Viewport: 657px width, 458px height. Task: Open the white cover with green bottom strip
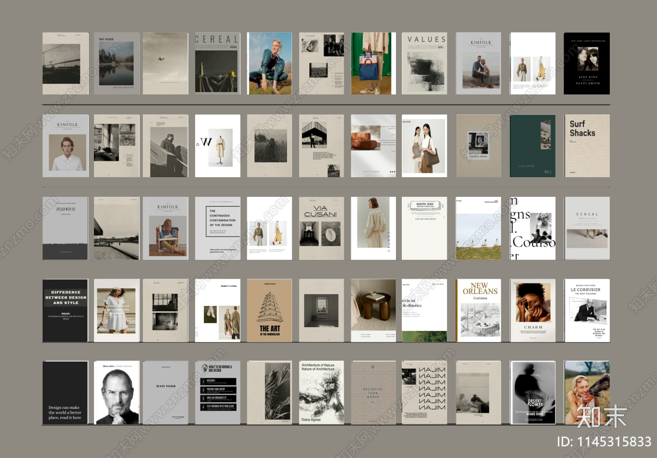click(x=424, y=310)
